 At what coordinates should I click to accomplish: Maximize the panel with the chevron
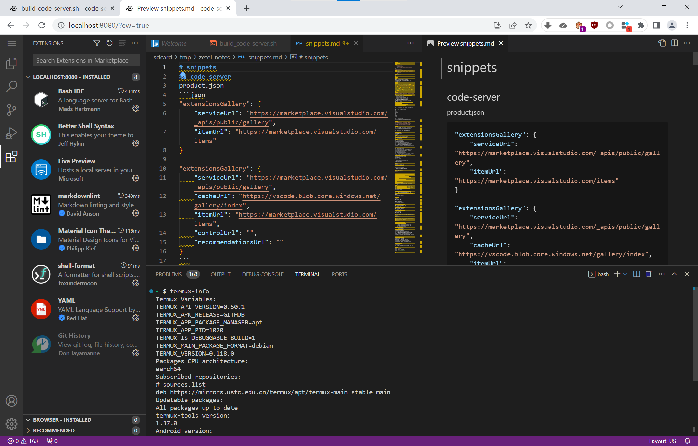[674, 274]
